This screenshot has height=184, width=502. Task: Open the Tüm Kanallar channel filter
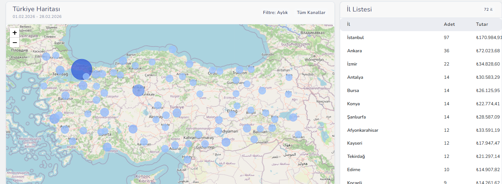coord(311,13)
